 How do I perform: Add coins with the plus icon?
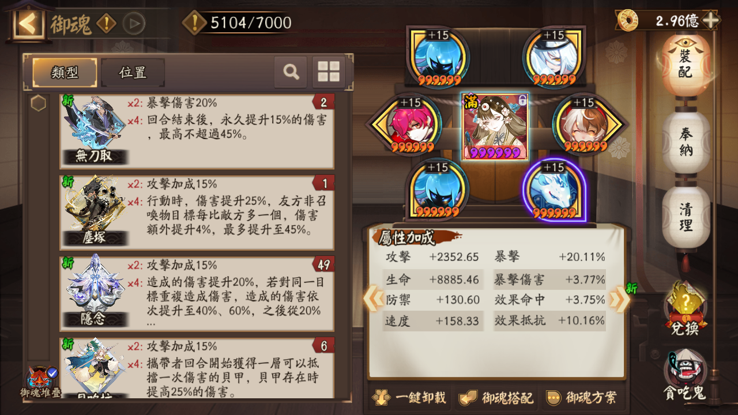click(711, 21)
